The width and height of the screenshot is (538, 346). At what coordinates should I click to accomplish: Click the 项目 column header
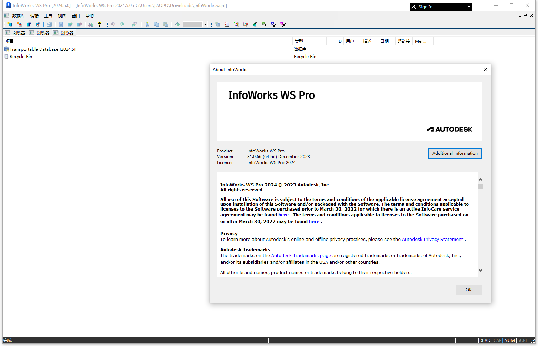[x=148, y=41]
